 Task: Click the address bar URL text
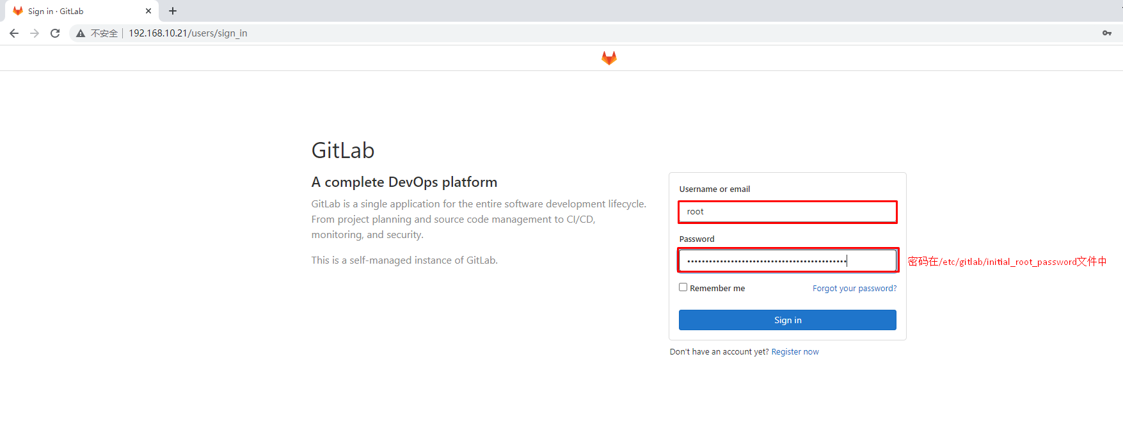[187, 33]
